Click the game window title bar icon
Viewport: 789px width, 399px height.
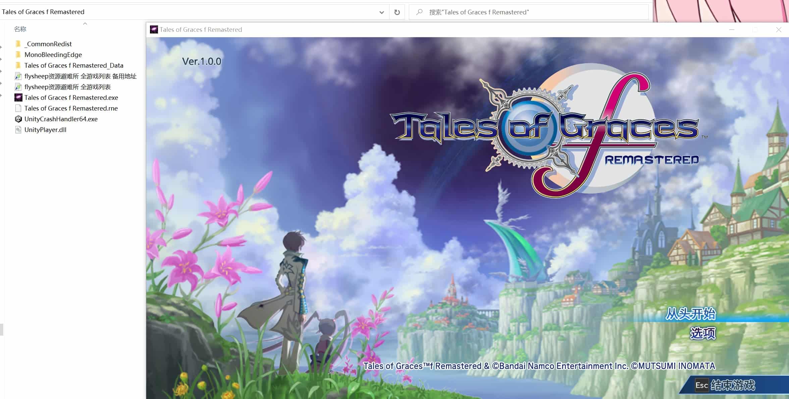pos(154,29)
